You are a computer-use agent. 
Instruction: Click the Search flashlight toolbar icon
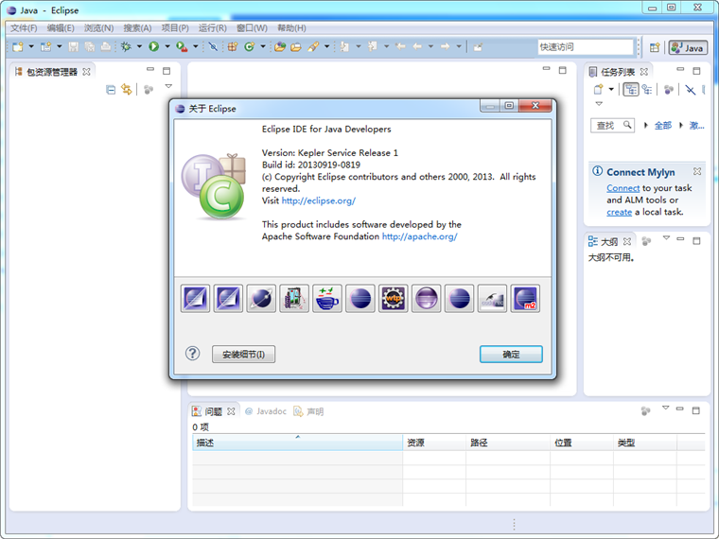(313, 46)
